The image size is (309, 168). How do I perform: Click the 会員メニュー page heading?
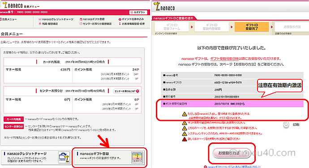[12, 34]
